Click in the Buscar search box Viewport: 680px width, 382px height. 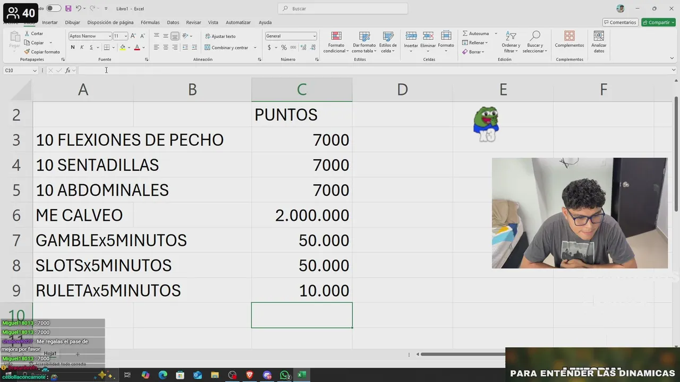[x=343, y=8]
